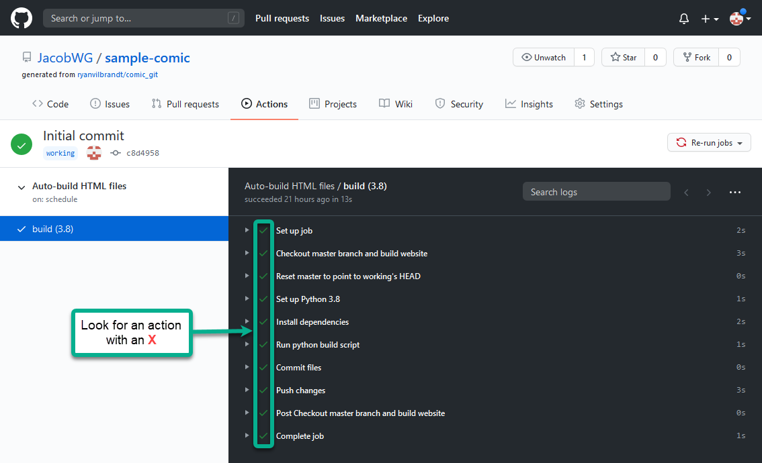The image size is (762, 463).
Task: Switch to the Wiki tab
Action: coord(396,104)
